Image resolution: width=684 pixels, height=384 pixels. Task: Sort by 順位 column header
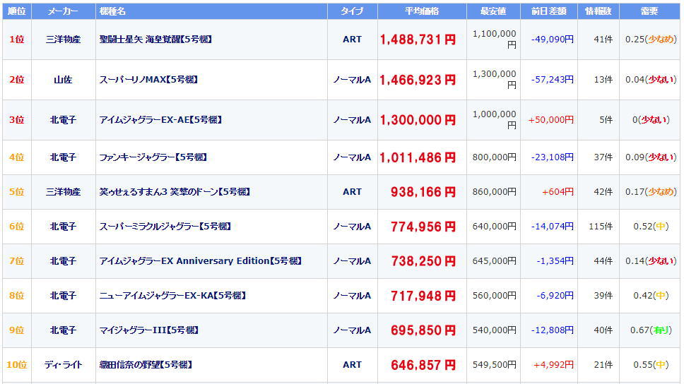click(16, 11)
